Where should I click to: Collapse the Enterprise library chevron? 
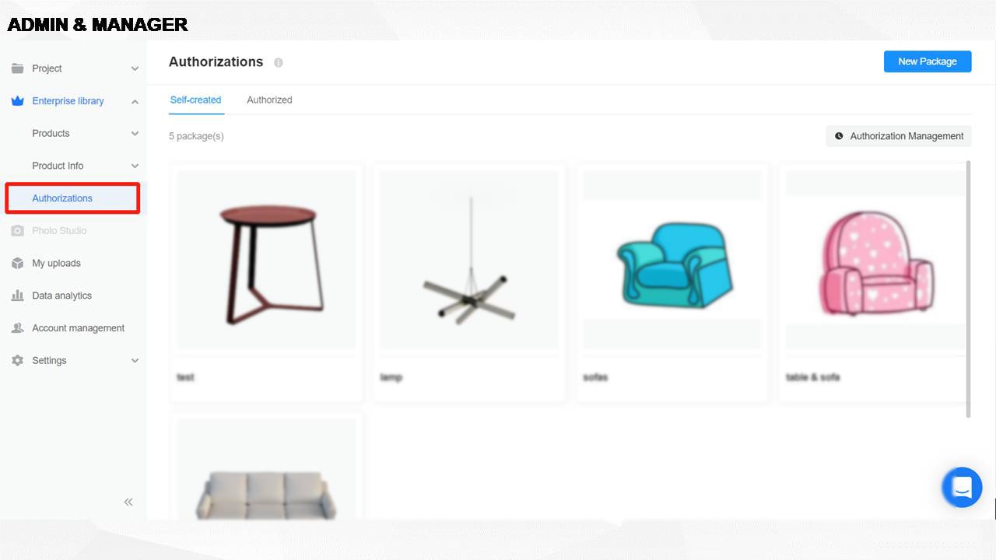point(135,101)
